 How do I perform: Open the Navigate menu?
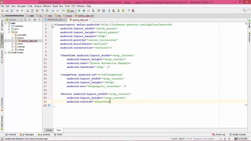(x=21, y=6)
